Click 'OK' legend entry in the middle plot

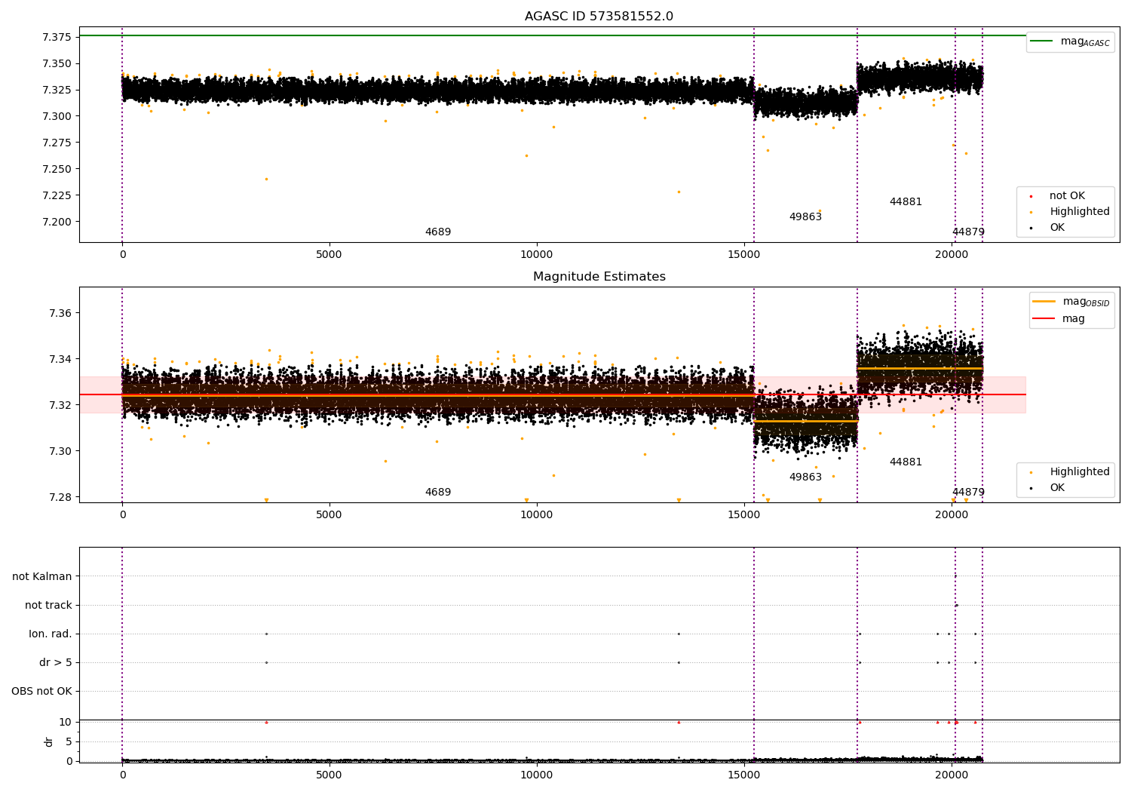click(1056, 488)
